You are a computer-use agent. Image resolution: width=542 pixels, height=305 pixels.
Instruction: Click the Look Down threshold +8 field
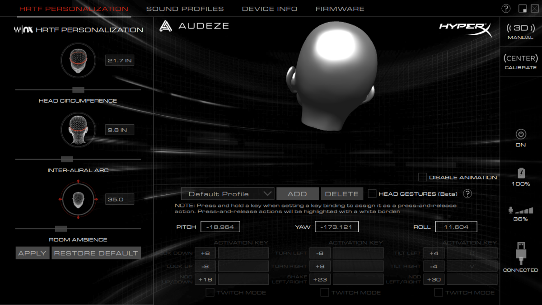point(205,253)
